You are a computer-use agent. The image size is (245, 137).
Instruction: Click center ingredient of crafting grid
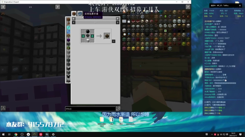click(88, 36)
